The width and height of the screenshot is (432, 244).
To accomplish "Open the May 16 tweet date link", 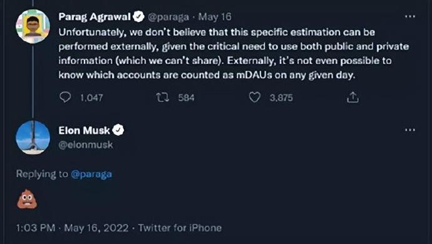I will point(215,17).
